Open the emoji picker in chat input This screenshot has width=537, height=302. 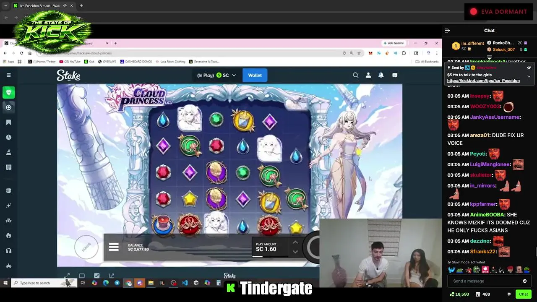(524, 281)
